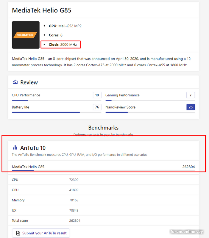Screen dimensions: 209x238
Task: Click the AnTuTu 10 bar chart icon
Action: (x=15, y=147)
